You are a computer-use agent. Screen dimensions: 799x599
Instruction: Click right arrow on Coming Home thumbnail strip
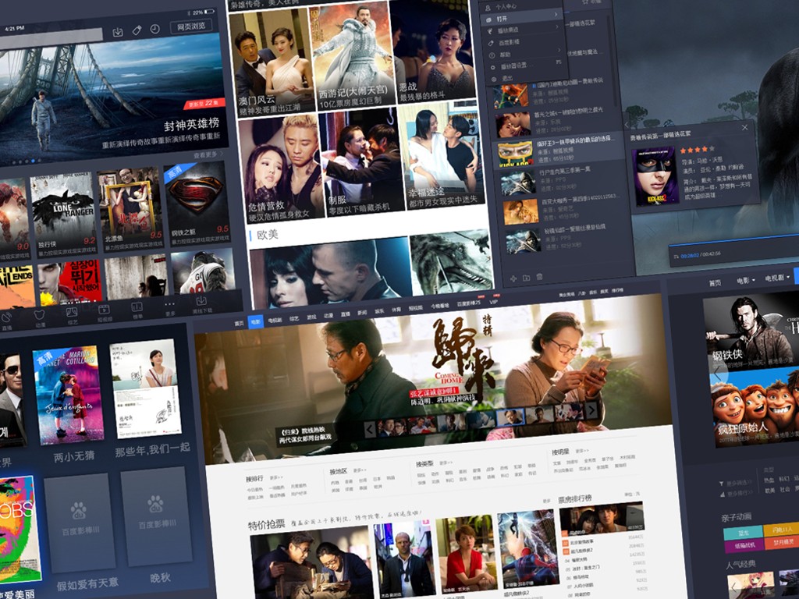coord(591,410)
